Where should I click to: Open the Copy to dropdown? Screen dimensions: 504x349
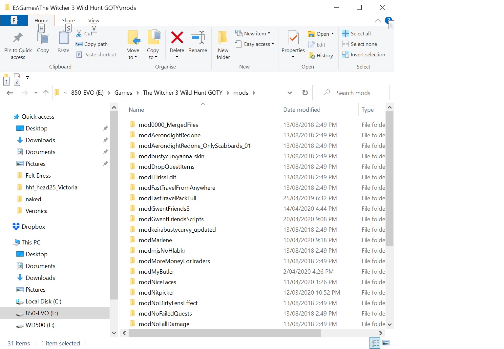(x=153, y=45)
